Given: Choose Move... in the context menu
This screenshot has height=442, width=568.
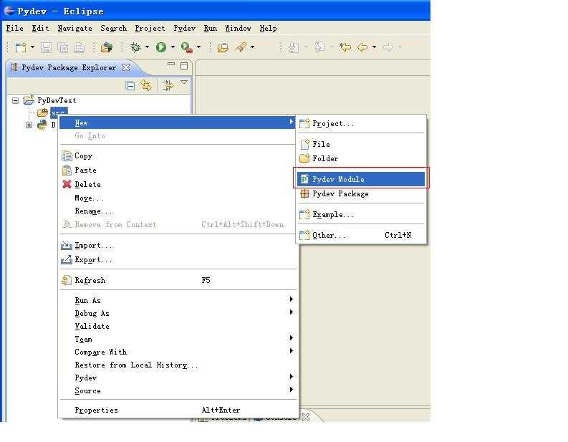Looking at the screenshot, I should (x=178, y=198).
